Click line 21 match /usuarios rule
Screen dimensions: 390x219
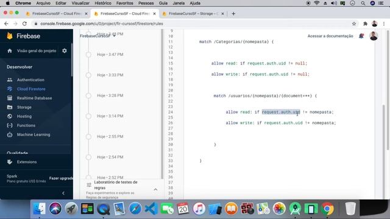point(265,96)
